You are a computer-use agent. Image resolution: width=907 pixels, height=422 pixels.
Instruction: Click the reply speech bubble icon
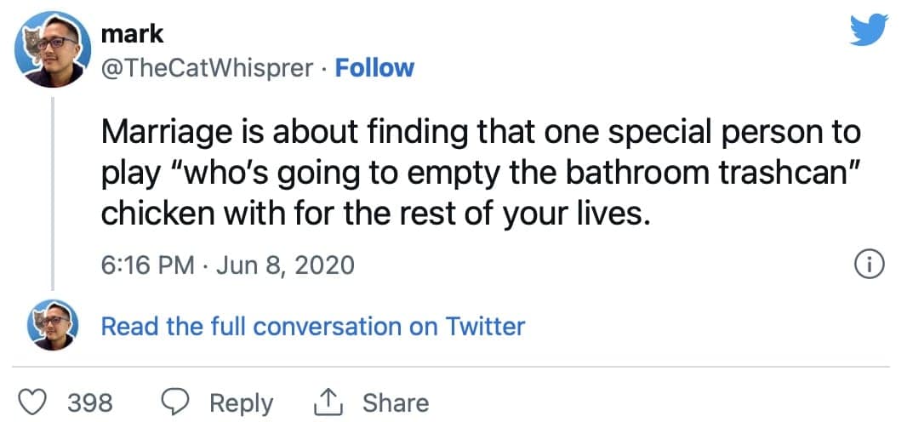click(x=175, y=402)
